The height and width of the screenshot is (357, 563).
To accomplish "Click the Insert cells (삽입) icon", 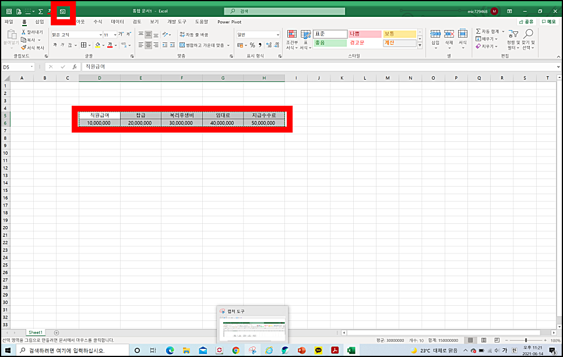I will click(x=435, y=34).
